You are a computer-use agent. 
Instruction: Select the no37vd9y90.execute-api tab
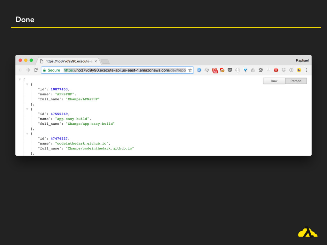pos(68,61)
